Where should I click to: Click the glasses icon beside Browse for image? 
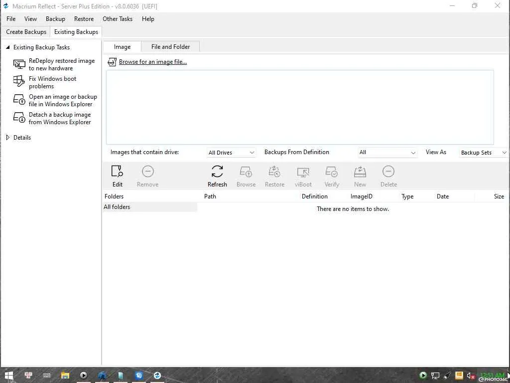(x=112, y=62)
